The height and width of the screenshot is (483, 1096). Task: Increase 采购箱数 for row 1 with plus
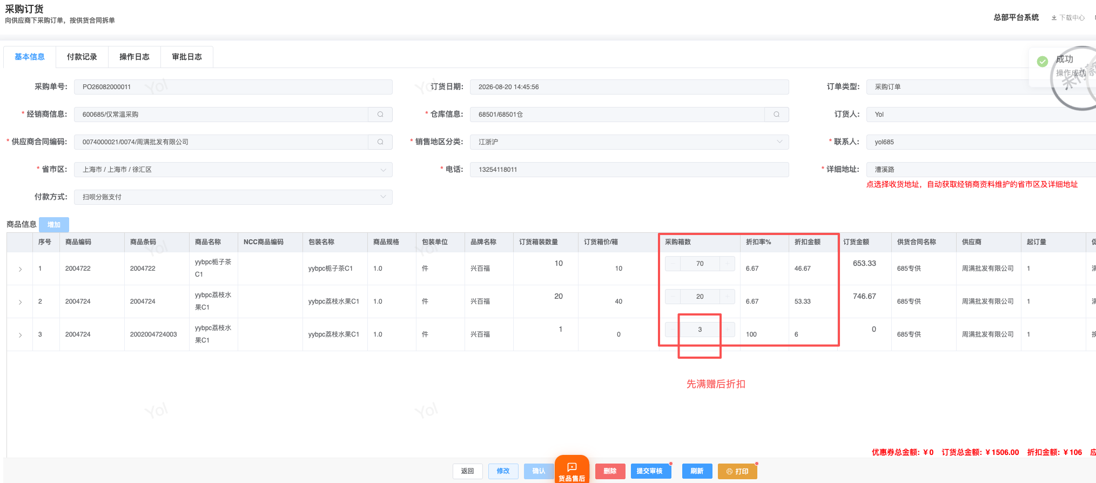[728, 264]
